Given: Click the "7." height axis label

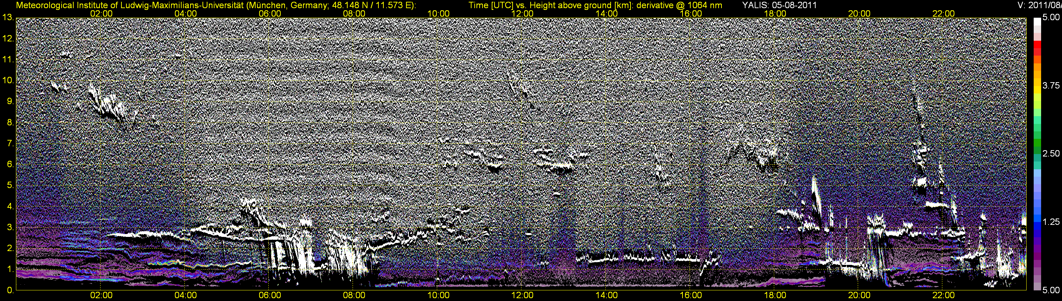Looking at the screenshot, I should (x=10, y=143).
